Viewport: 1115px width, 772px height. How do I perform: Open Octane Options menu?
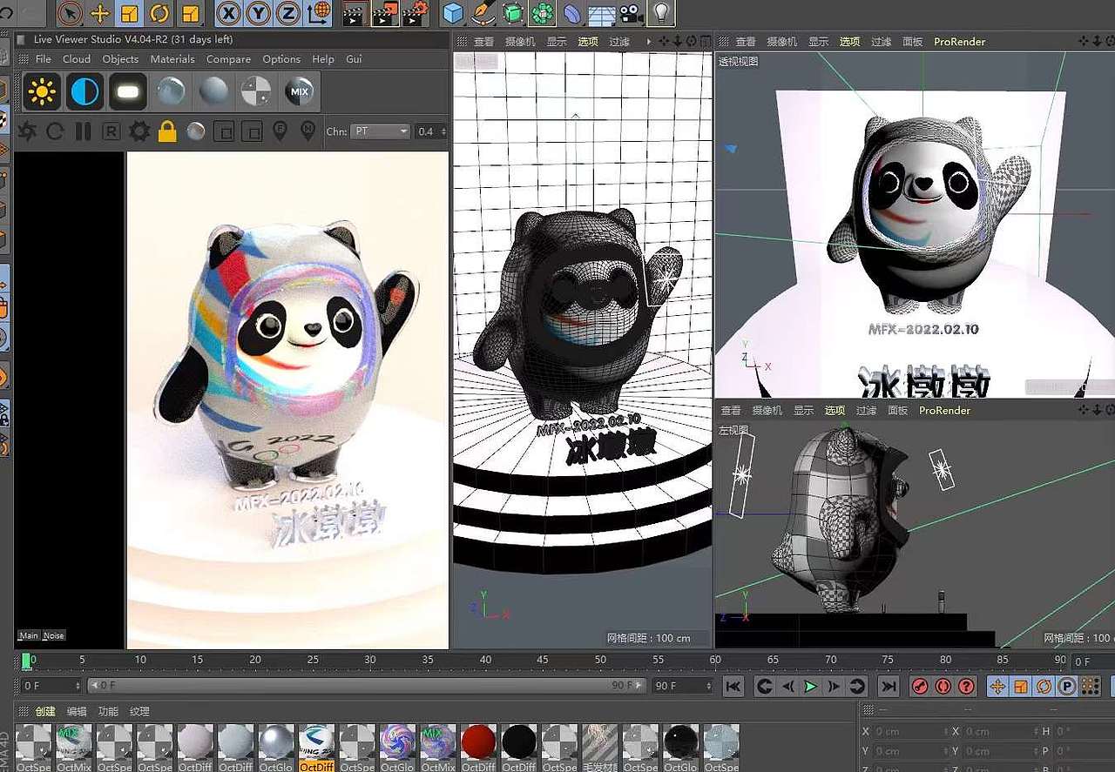coord(281,59)
